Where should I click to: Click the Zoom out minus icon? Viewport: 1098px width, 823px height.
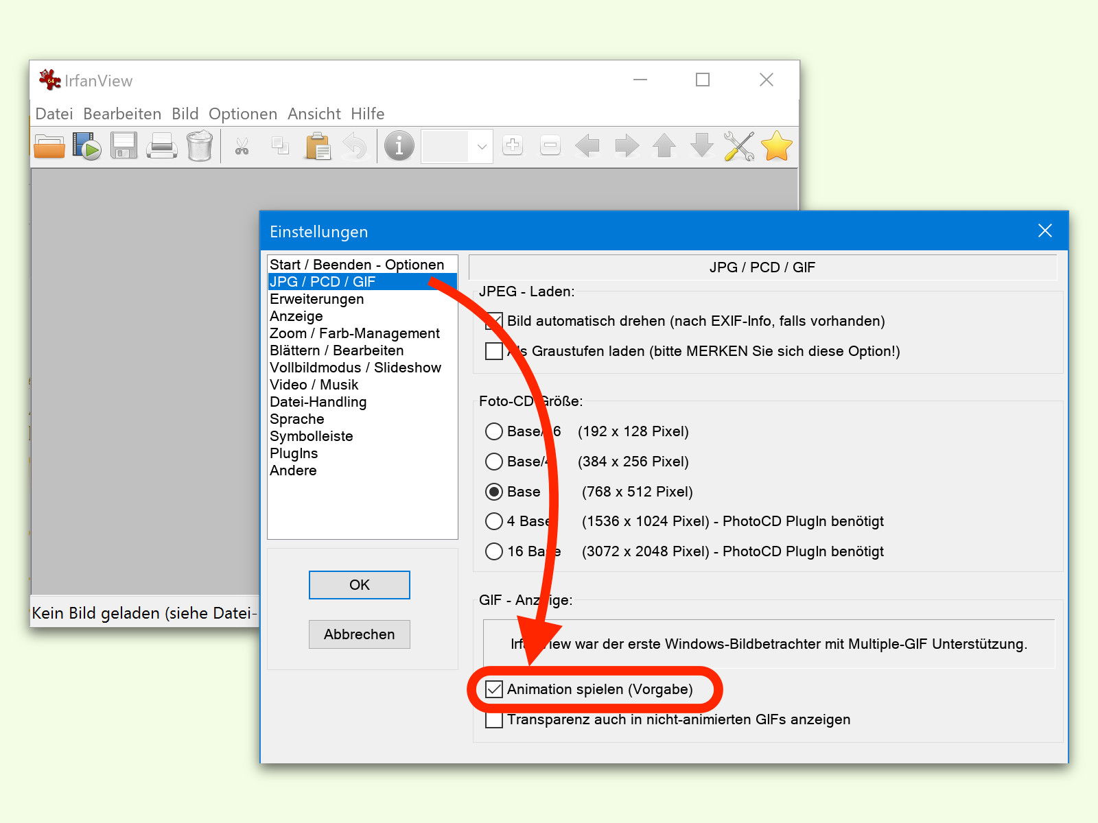tap(550, 145)
